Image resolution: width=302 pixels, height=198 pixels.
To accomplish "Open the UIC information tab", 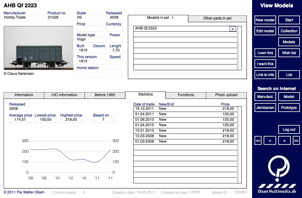I will click(64, 95).
